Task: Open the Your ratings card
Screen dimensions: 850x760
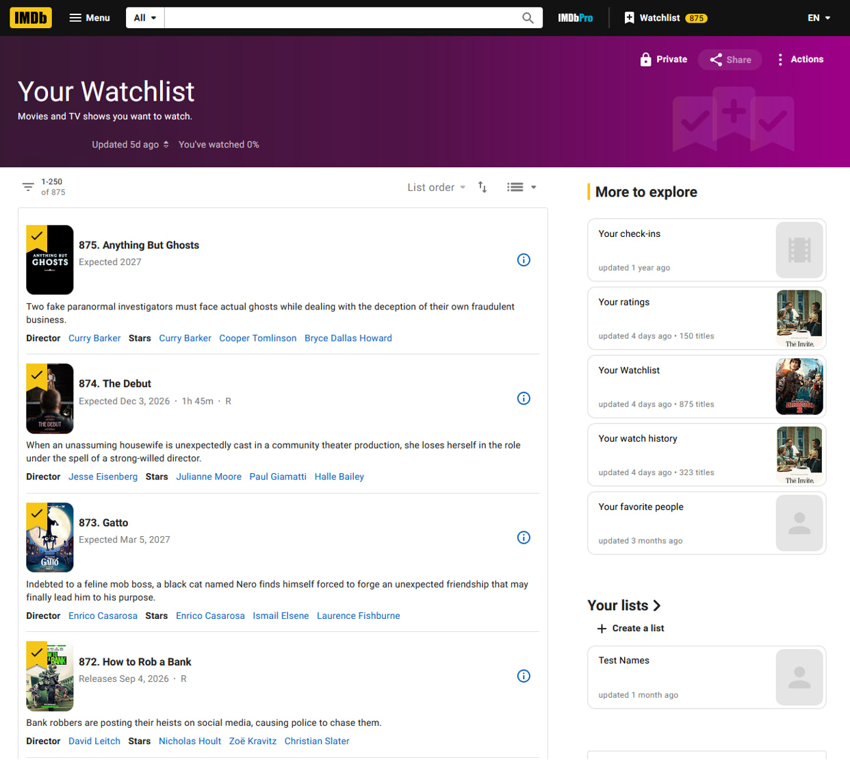Action: tap(707, 318)
